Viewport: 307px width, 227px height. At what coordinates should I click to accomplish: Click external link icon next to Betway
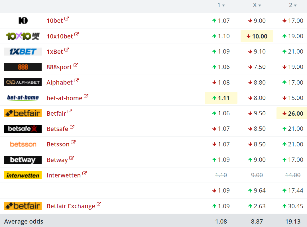tap(72, 158)
